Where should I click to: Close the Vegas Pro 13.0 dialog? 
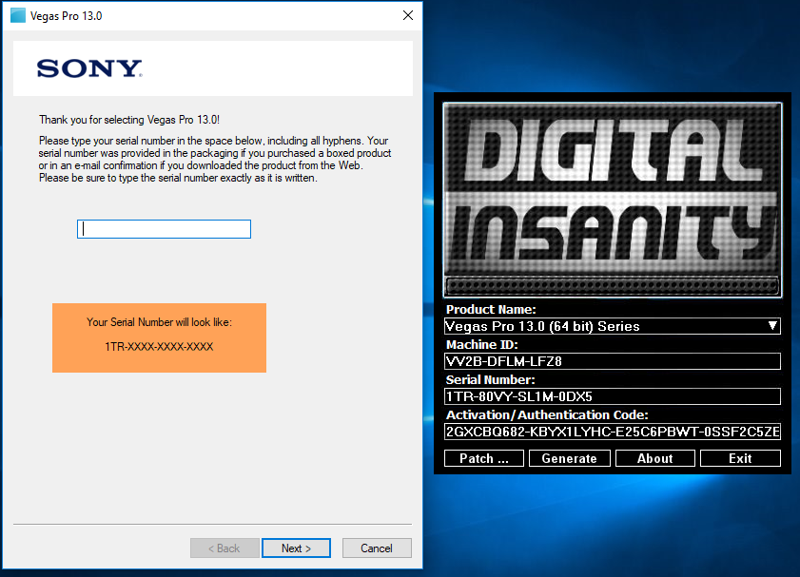click(x=408, y=15)
